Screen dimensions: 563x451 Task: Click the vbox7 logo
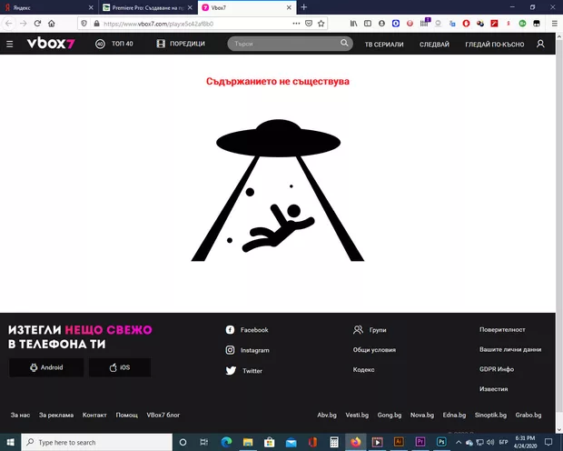pos(51,44)
